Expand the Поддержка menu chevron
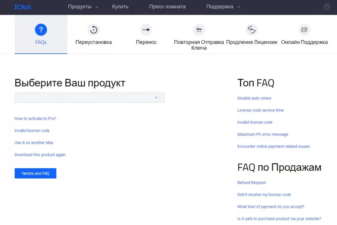The height and width of the screenshot is (225, 337). [x=239, y=7]
